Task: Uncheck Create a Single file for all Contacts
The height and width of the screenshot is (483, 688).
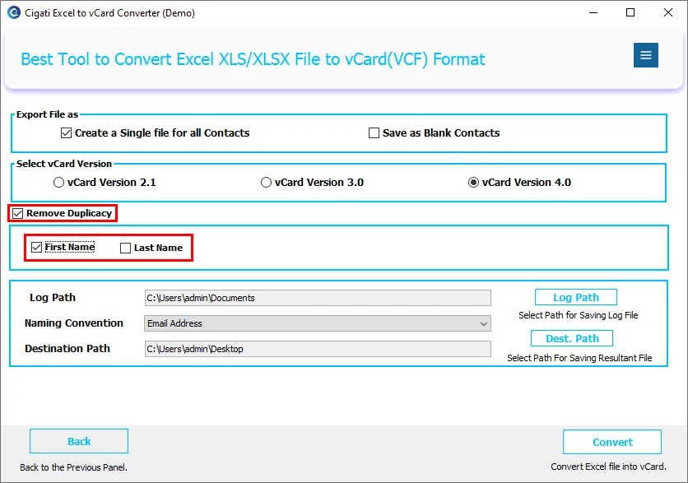Action: click(67, 133)
